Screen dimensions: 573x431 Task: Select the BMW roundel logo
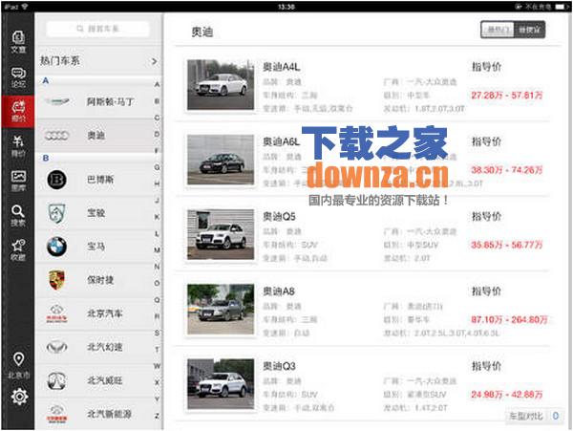coord(57,247)
